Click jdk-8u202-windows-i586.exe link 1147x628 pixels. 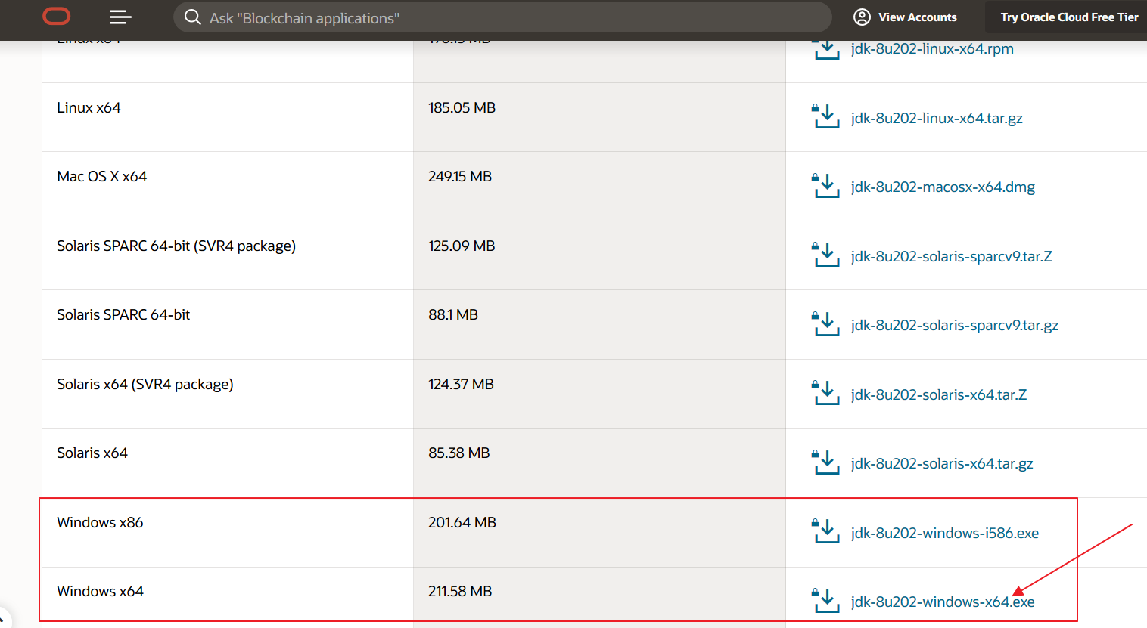pyautogui.click(x=944, y=534)
